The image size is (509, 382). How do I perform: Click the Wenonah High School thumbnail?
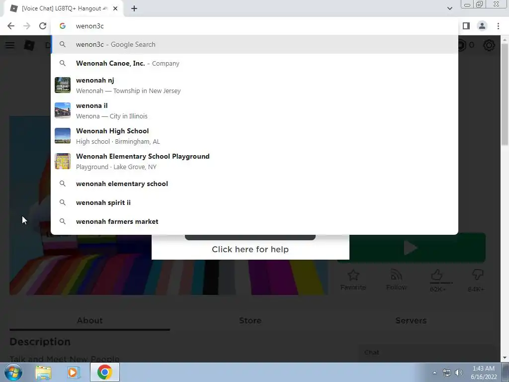click(x=63, y=136)
